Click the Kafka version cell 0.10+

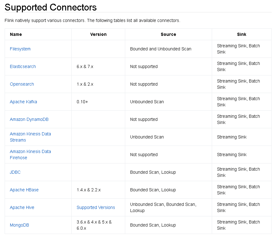(83, 102)
